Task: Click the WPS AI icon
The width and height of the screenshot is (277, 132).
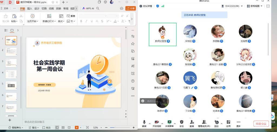Action: (88, 8)
